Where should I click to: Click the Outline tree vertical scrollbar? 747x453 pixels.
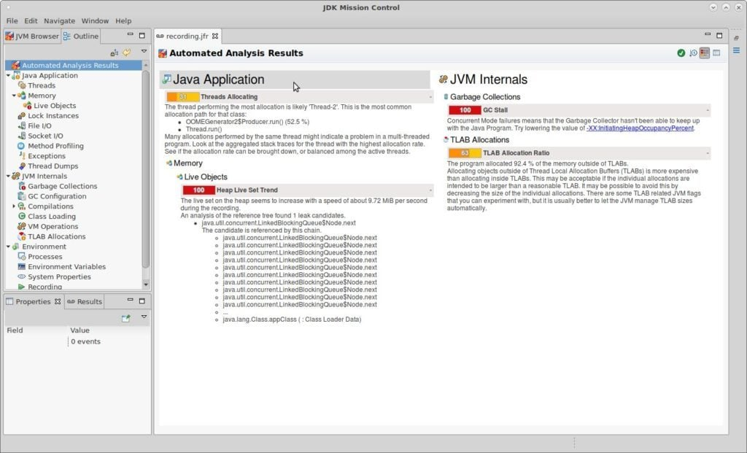(146, 169)
